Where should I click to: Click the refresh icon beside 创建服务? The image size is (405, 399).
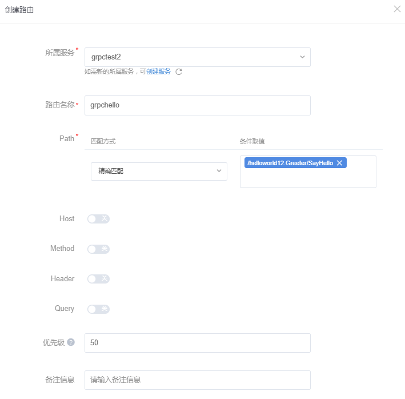coord(179,71)
